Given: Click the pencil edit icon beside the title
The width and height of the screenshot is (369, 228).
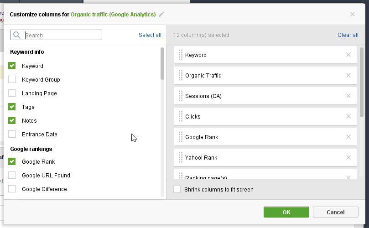Looking at the screenshot, I should tap(161, 14).
